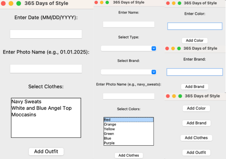
Task: Click Add Brand in the Enter Brand window
Action: (x=195, y=87)
